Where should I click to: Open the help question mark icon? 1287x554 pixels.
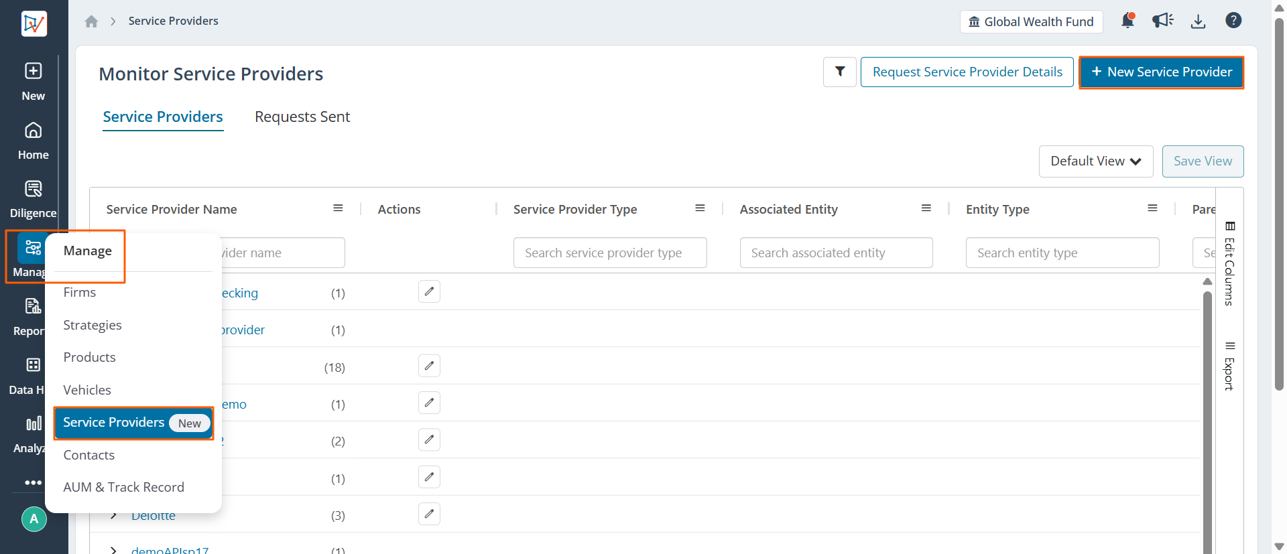(x=1233, y=21)
